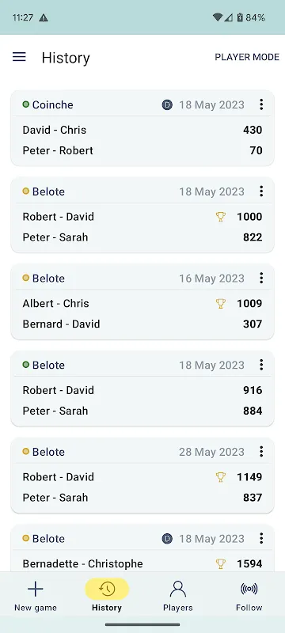285x633 pixels.
Task: Open the Players tab icon
Action: [177, 589]
